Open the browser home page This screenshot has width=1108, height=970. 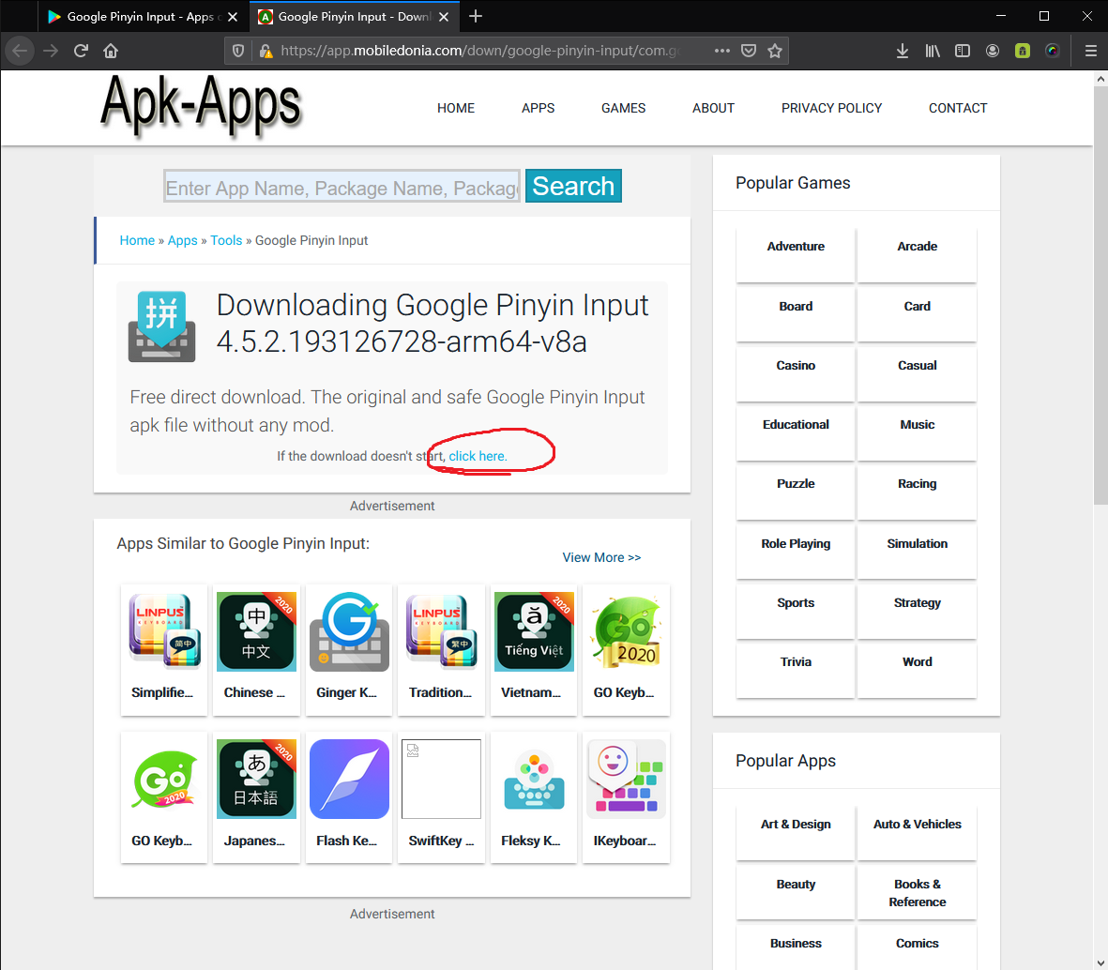tap(110, 51)
